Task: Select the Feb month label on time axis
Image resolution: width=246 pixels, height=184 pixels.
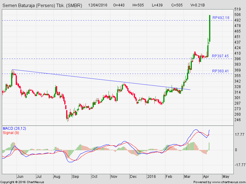Action: [169, 177]
